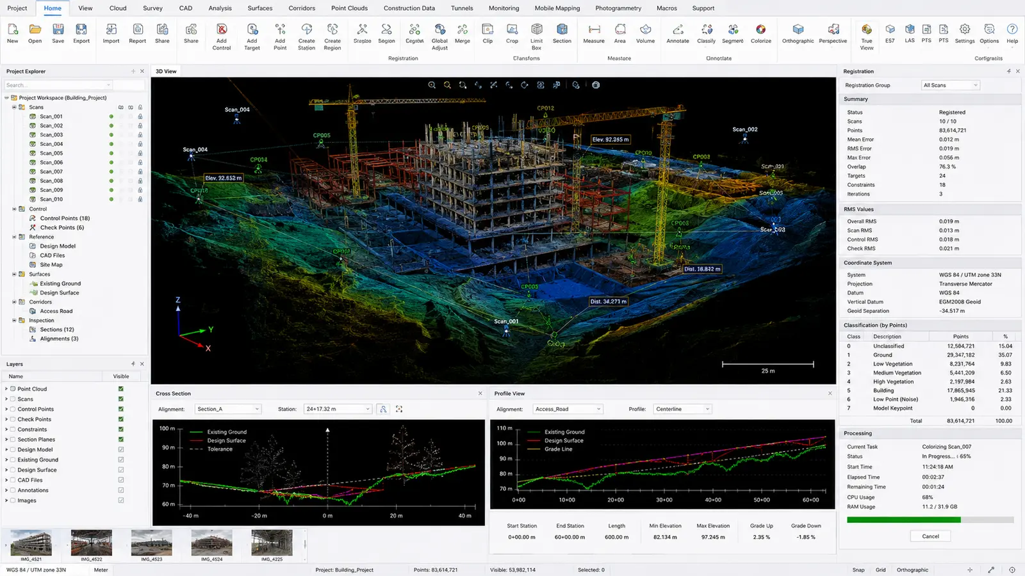Open the Registration Group dropdown
This screenshot has height=576, width=1025.
pyautogui.click(x=950, y=85)
